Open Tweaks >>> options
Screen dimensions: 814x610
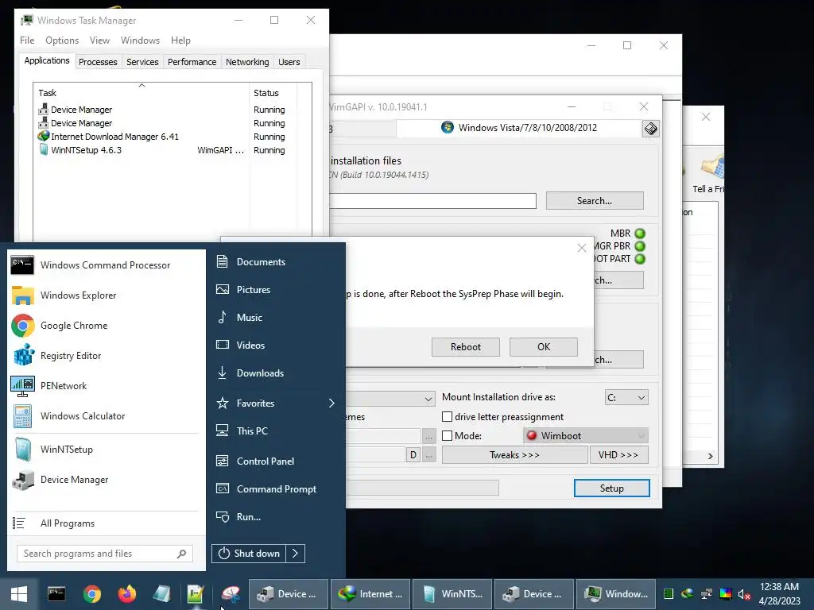(x=515, y=455)
